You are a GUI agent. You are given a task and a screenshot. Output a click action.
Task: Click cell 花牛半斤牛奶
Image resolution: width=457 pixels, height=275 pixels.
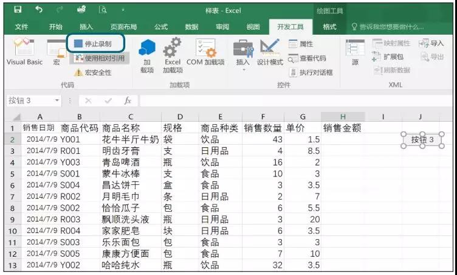[x=130, y=139]
